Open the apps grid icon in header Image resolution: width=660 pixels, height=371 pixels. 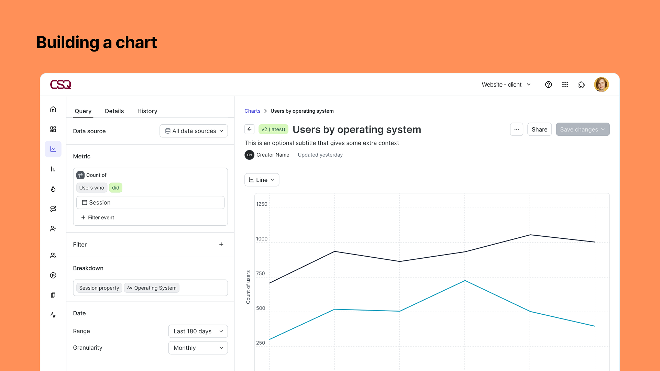(x=565, y=85)
